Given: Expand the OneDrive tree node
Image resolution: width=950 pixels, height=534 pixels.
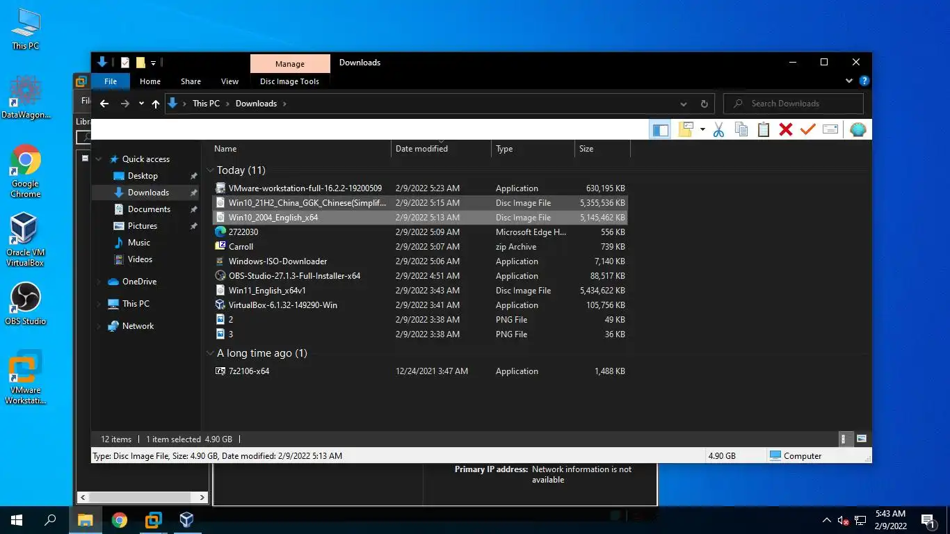Looking at the screenshot, I should click(x=99, y=282).
